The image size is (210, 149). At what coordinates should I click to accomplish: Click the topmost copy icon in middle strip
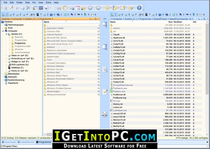[105, 25]
